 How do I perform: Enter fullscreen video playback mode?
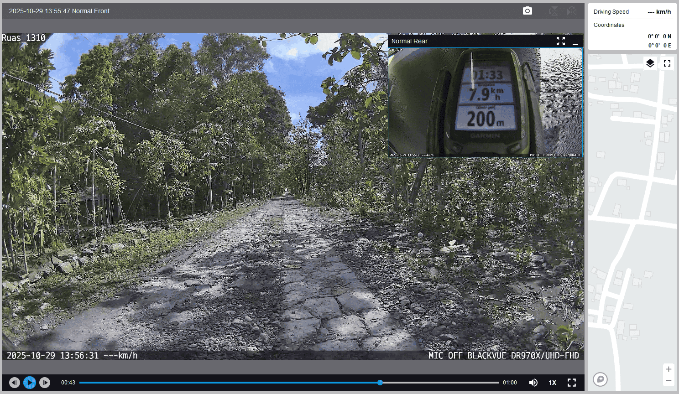572,383
